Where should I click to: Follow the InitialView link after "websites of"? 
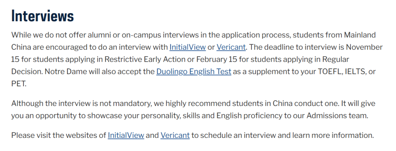pyautogui.click(x=126, y=135)
